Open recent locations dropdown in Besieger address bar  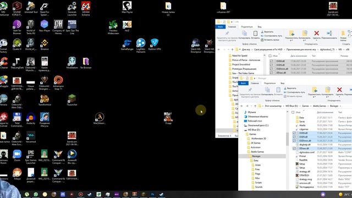(x=251, y=106)
